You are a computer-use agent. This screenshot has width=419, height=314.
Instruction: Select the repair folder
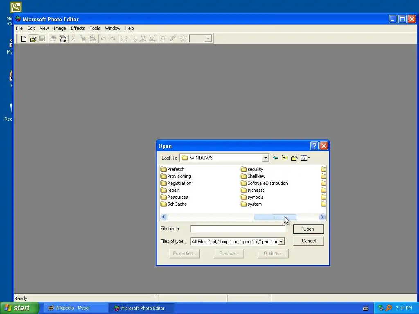[x=170, y=190]
